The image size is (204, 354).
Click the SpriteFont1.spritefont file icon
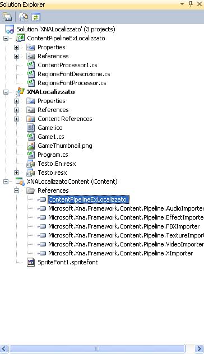pos(31,262)
